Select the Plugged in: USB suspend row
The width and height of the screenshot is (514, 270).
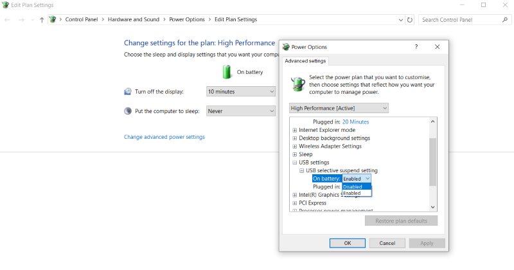pyautogui.click(x=326, y=186)
